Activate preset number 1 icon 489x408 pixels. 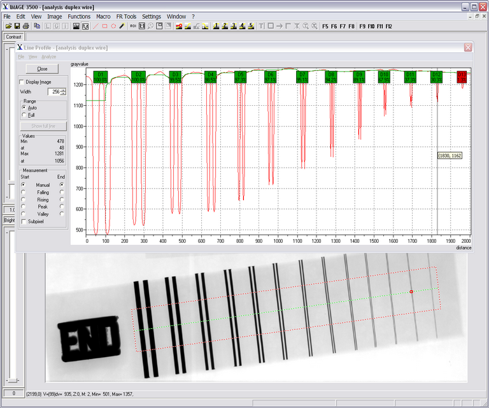pos(216,26)
